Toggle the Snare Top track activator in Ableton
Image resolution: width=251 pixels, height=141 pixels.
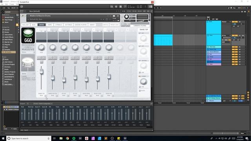point(235,49)
